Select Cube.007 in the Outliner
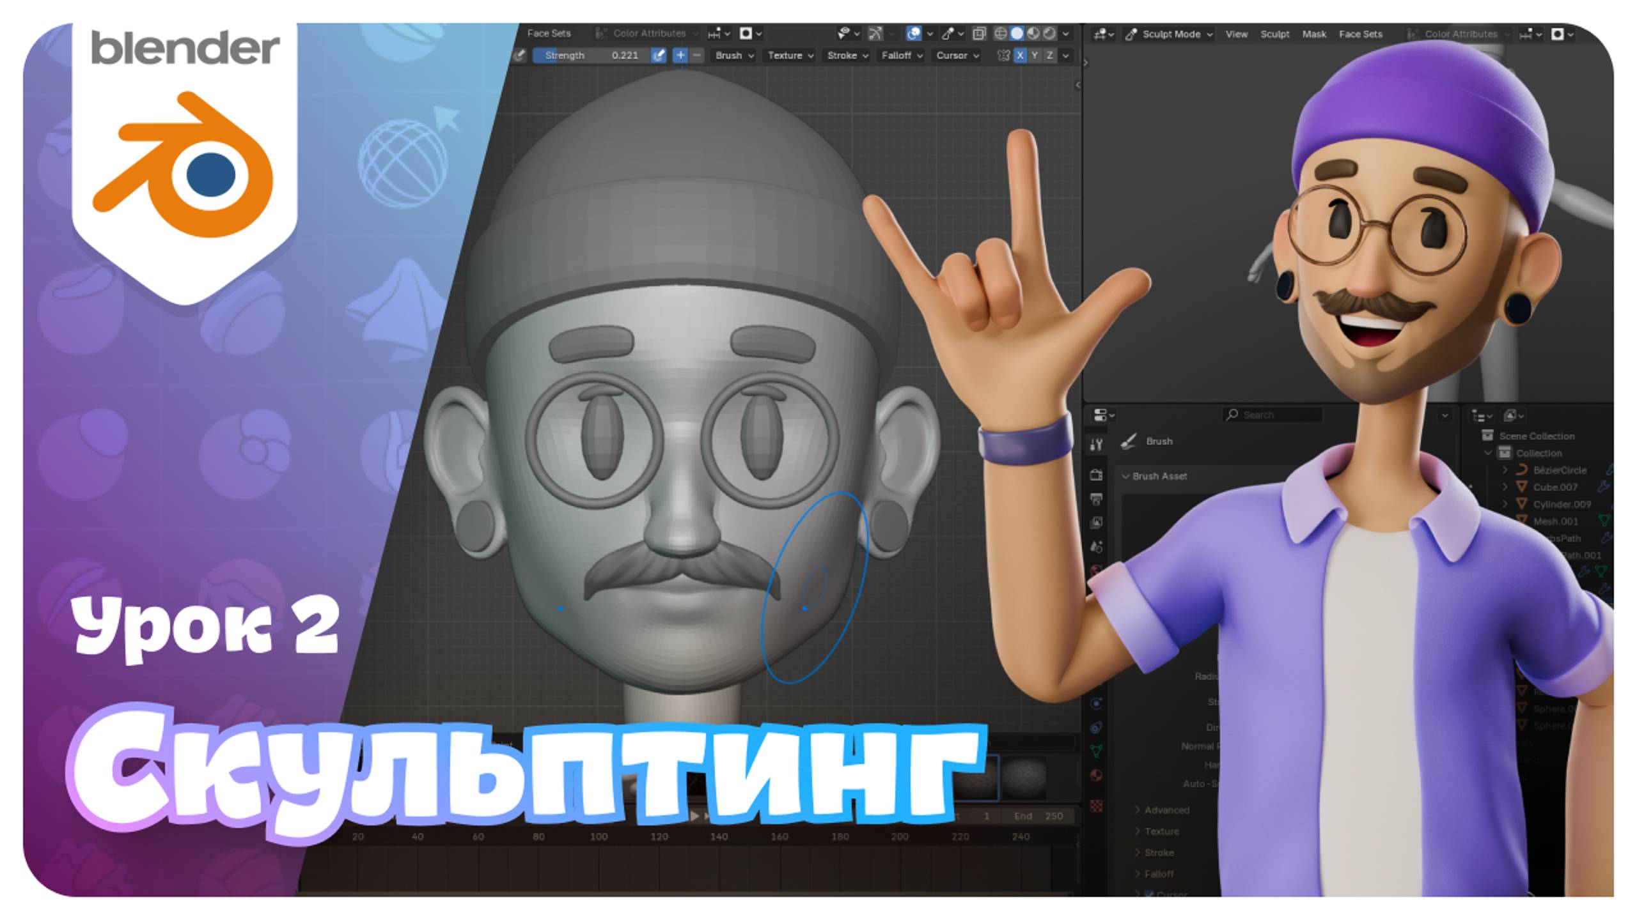Image resolution: width=1637 pixels, height=920 pixels. pos(1555,487)
